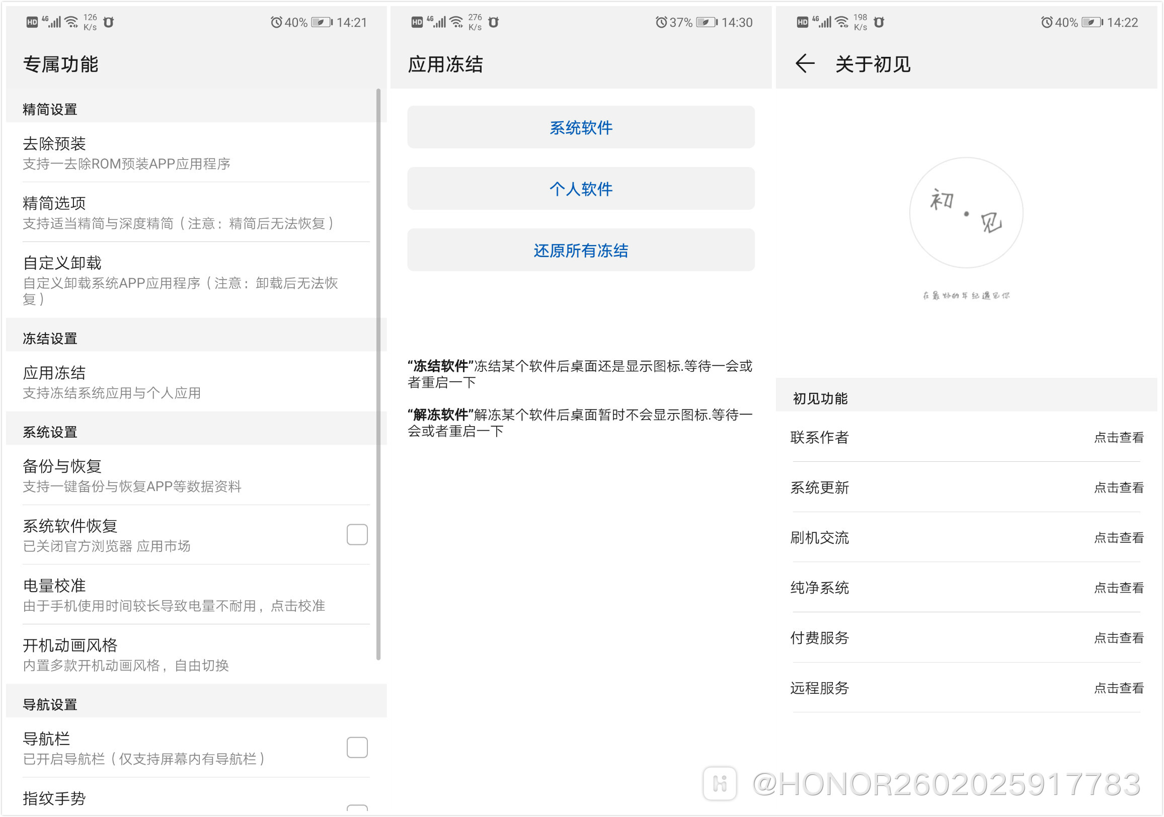This screenshot has height=817, width=1164.
Task: Click 点击查看 beside 远程服务
Action: pyautogui.click(x=1118, y=688)
